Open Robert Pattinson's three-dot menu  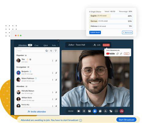(53, 80)
